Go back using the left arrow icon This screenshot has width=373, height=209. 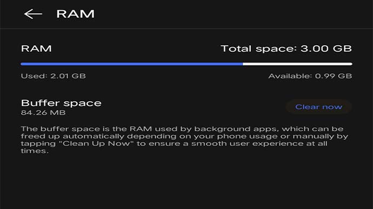tap(33, 14)
